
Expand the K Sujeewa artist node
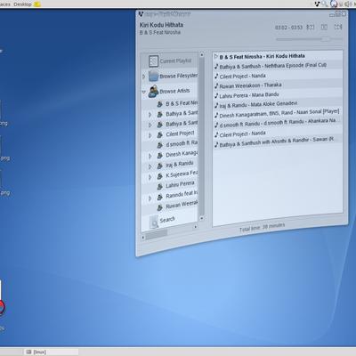150,177
